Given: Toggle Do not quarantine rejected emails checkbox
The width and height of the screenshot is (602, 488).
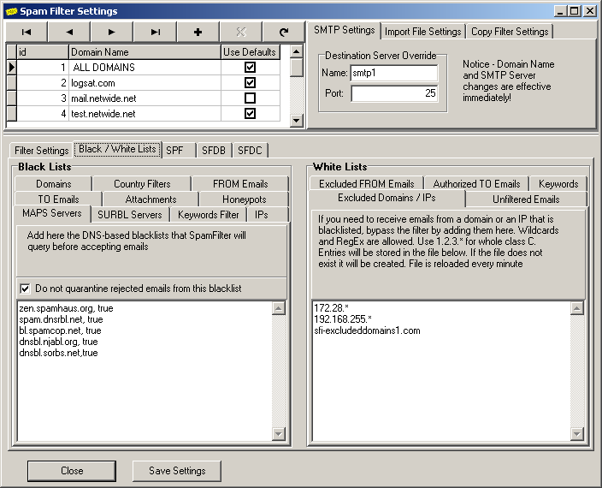Looking at the screenshot, I should 25,289.
